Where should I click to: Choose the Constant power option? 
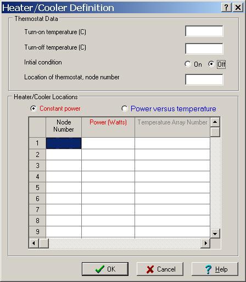click(x=33, y=109)
